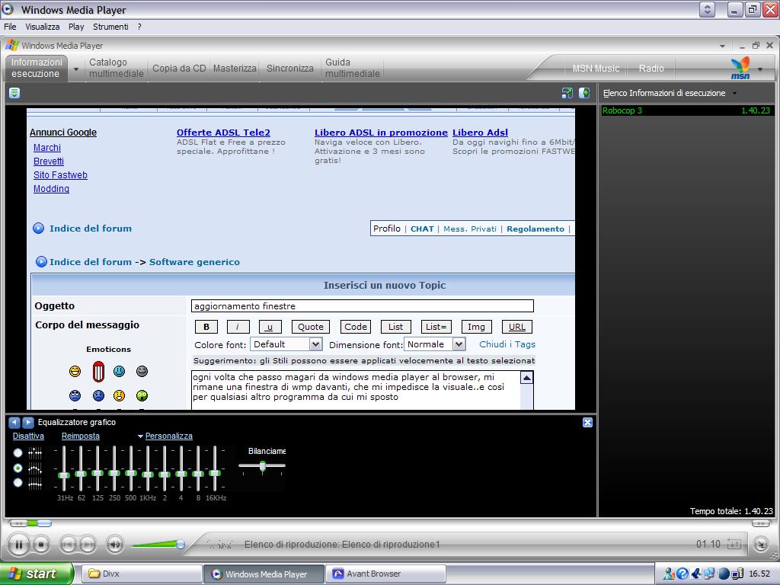Stop playback with the stop button
This screenshot has height=585, width=780.
pyautogui.click(x=41, y=545)
